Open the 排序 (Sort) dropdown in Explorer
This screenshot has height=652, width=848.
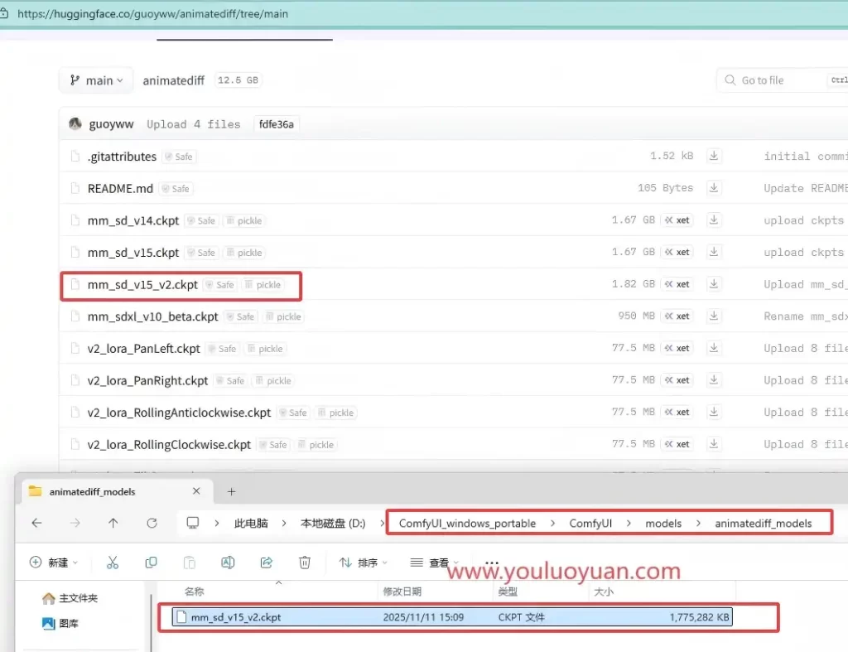[363, 563]
